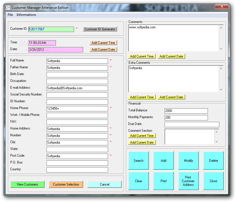Click the Date input field
236x202 pixels.
pyautogui.click(x=56, y=50)
